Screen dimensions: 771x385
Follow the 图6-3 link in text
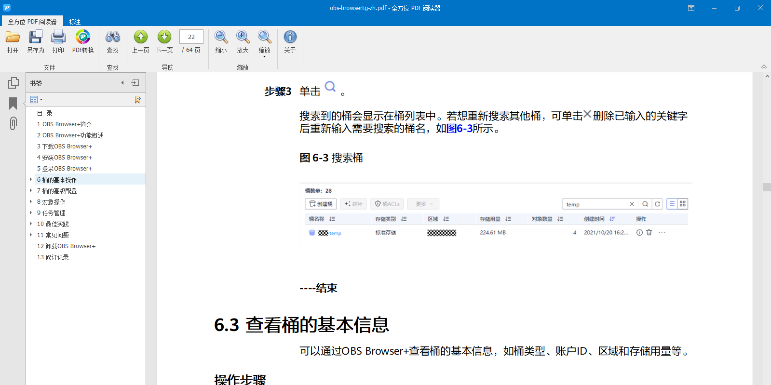click(x=460, y=129)
